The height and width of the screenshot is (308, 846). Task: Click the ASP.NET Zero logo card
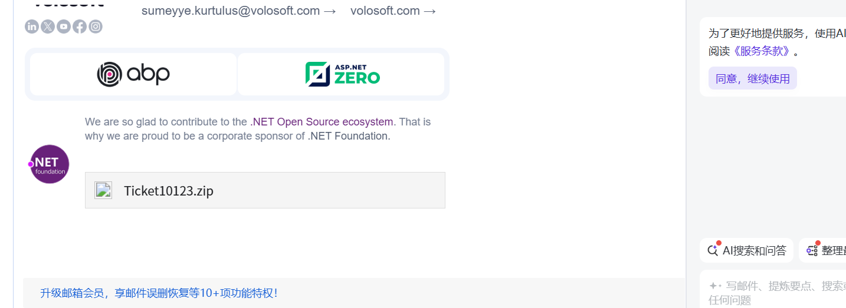tap(341, 74)
